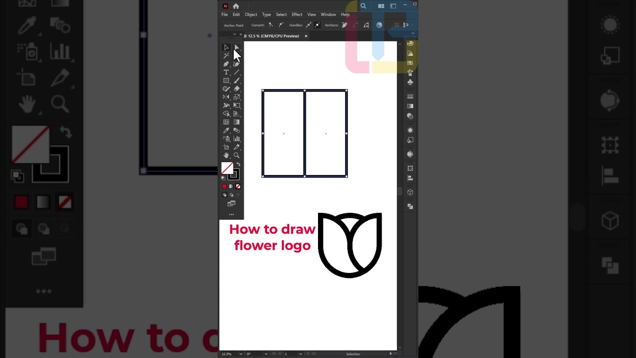Screen dimensions: 636x358
Task: Open the Transparency panel icon
Action: point(410,116)
